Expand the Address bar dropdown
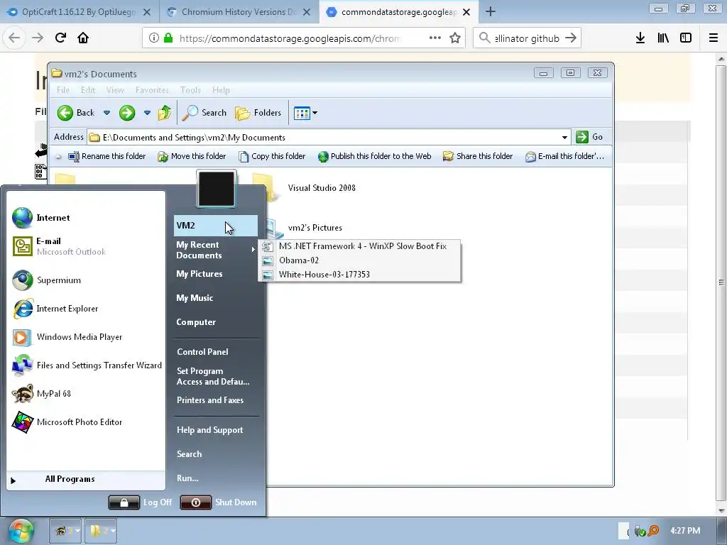This screenshot has height=545, width=727. (x=564, y=137)
